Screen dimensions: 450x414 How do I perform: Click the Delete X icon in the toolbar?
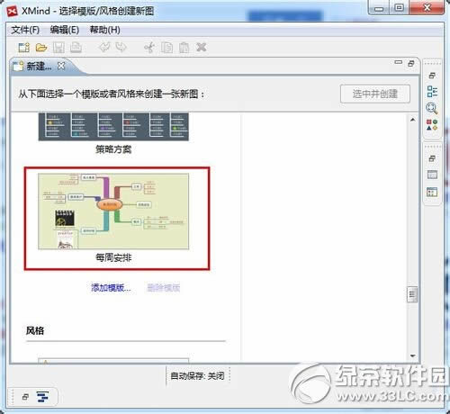coord(202,47)
